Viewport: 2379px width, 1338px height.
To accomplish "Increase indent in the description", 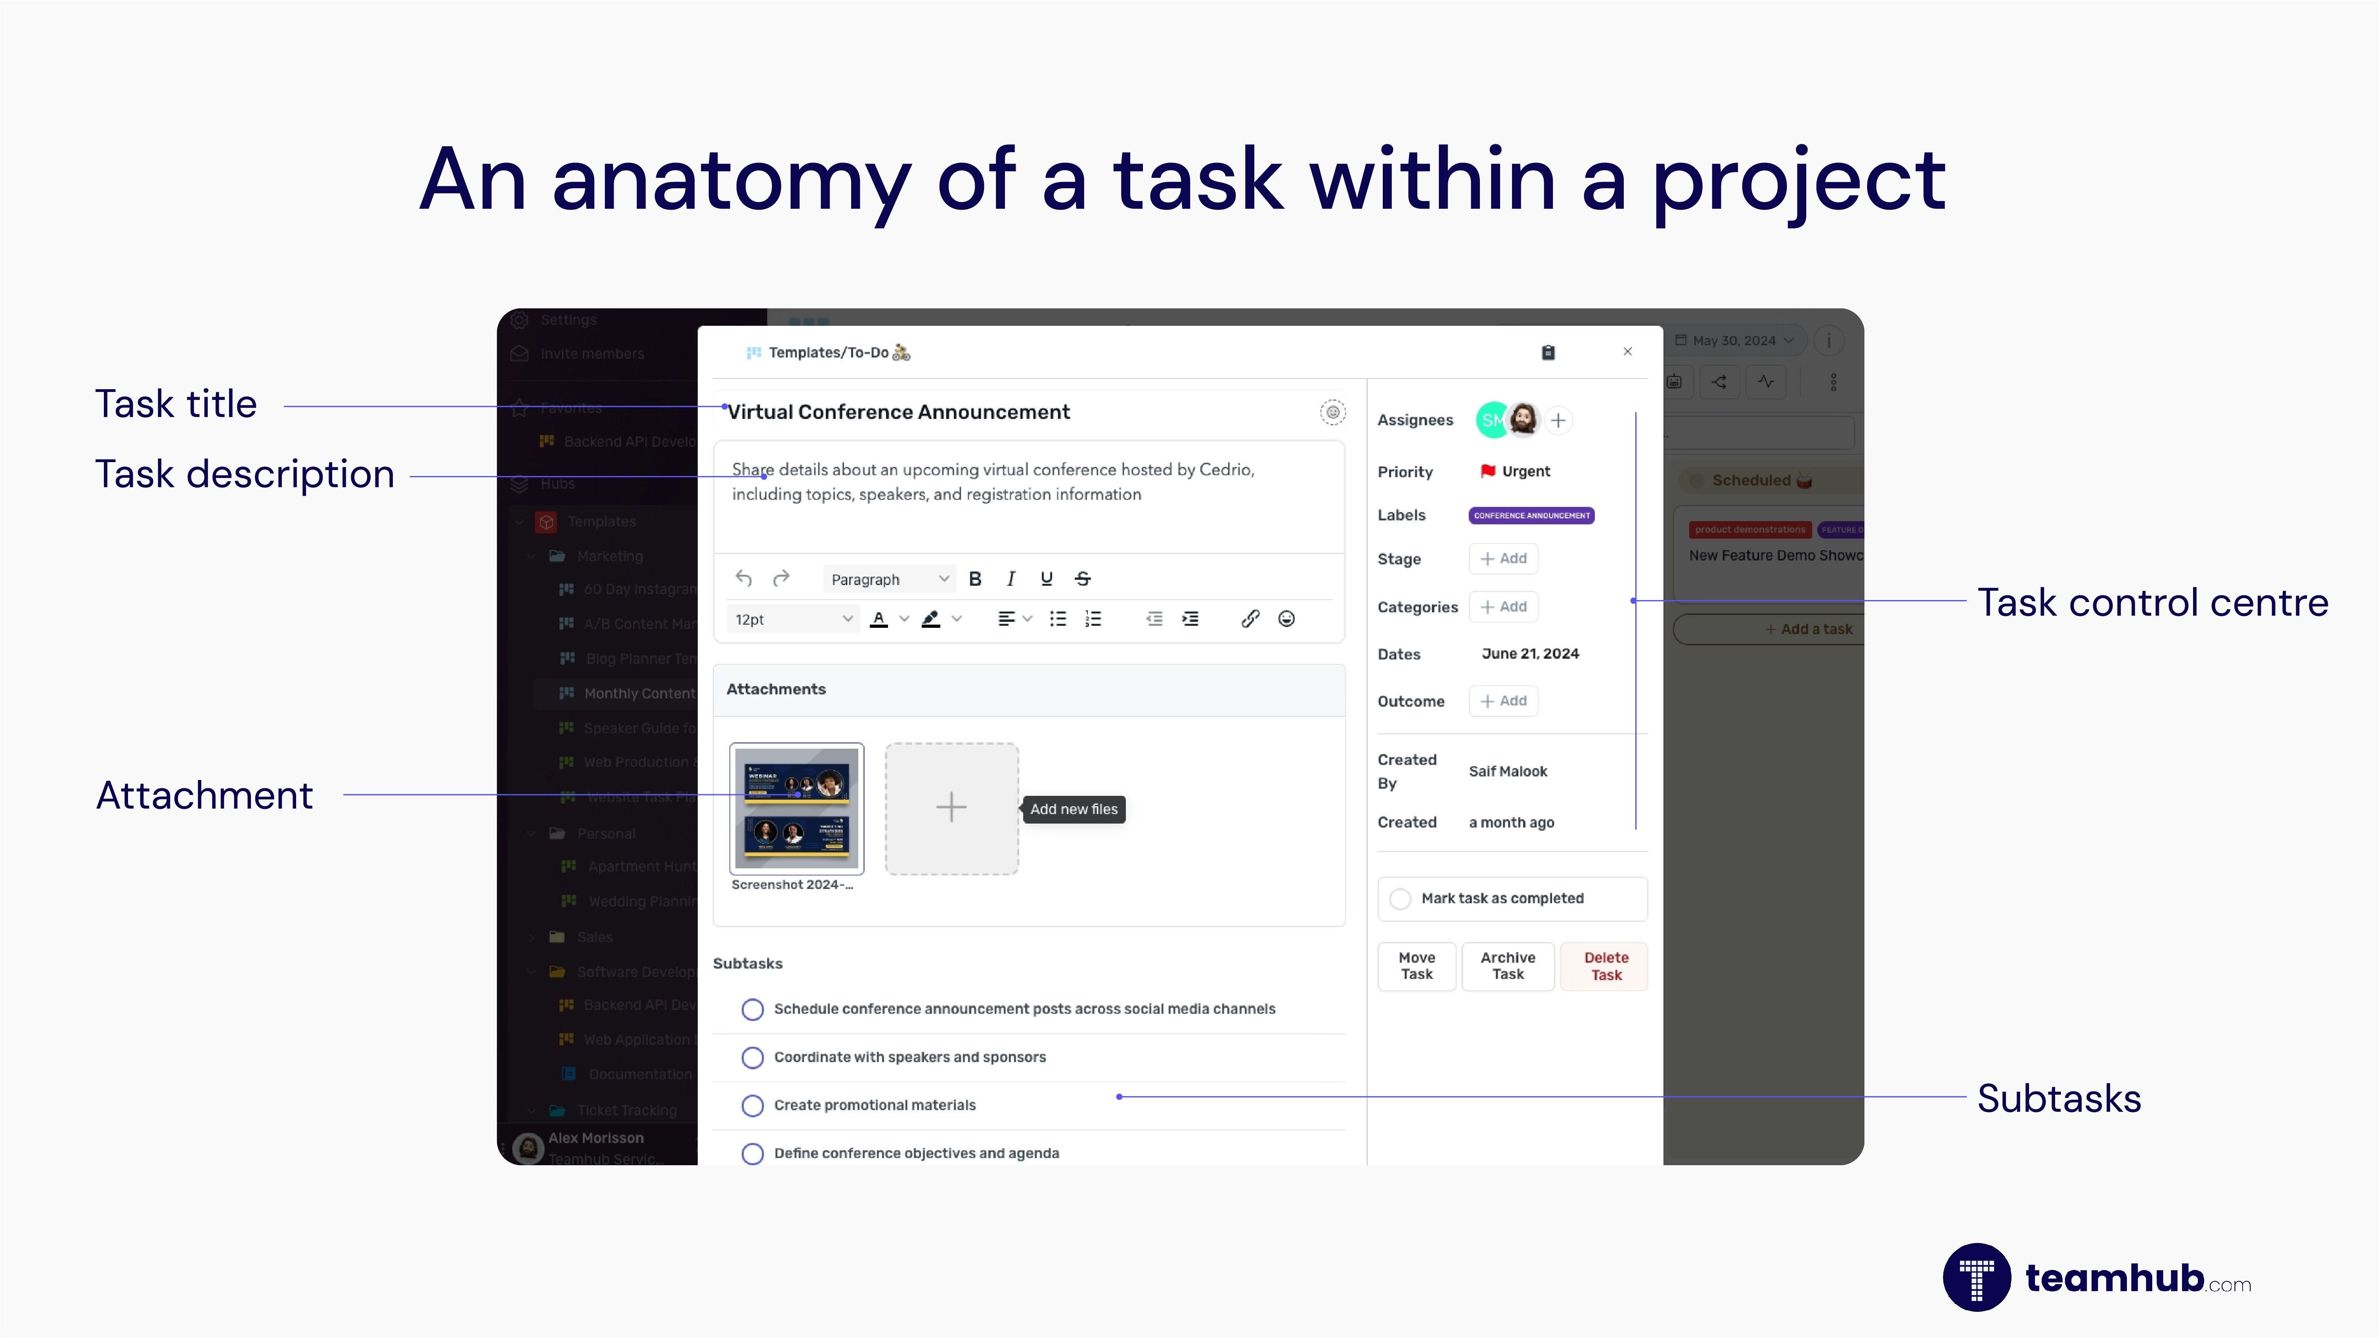I will tap(1190, 619).
